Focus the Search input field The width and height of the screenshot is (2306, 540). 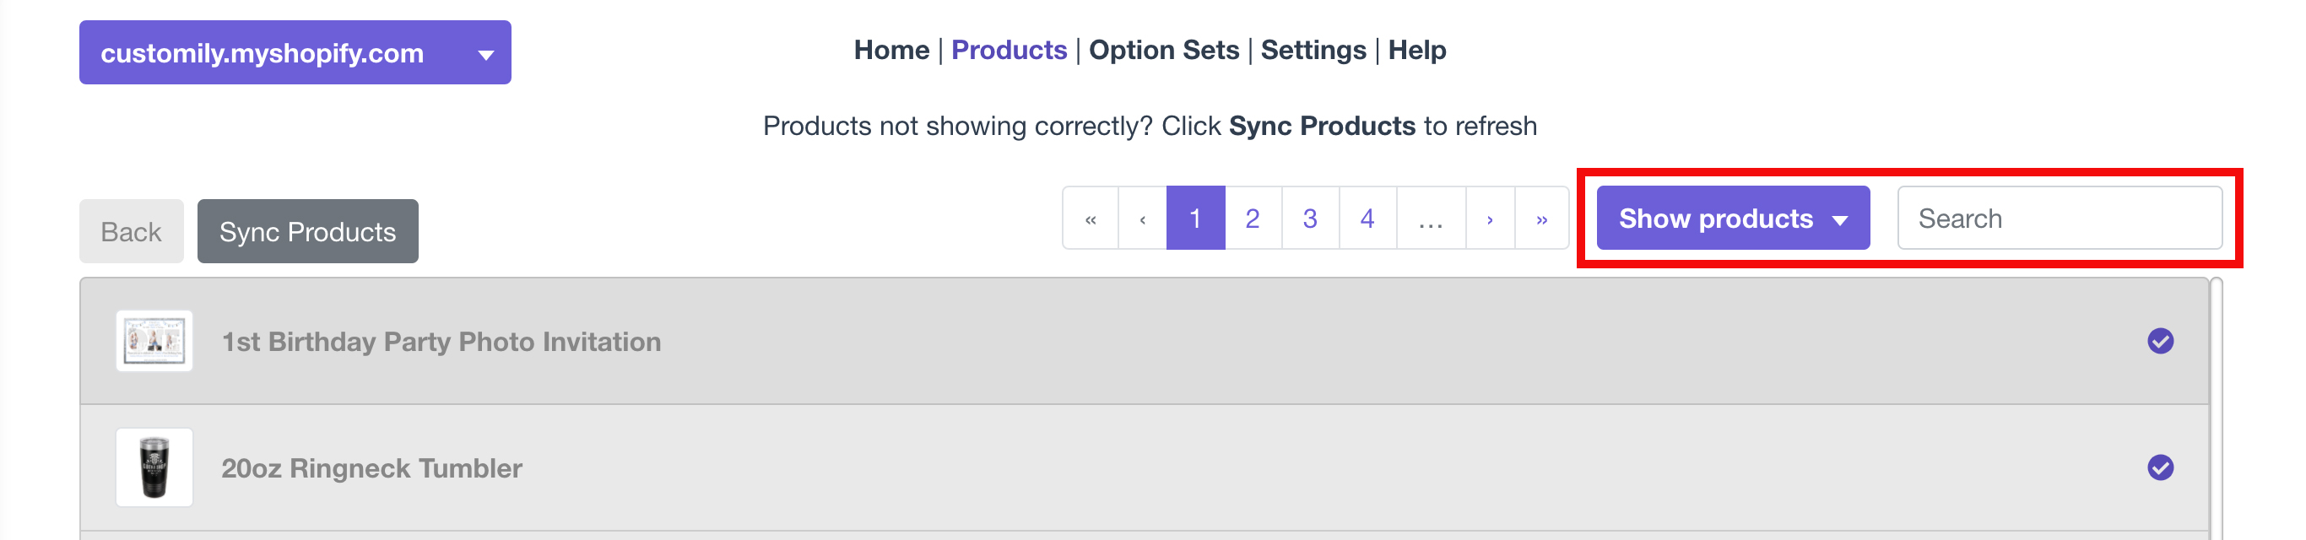point(2059,219)
